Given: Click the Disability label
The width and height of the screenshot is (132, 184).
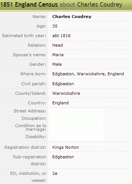Looking at the screenshot, I should (36, 137).
